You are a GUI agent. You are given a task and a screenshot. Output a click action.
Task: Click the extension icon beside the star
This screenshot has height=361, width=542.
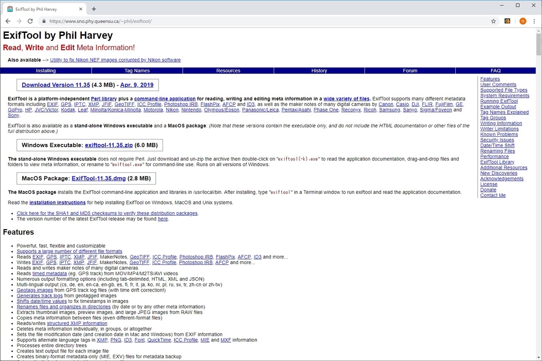[508, 21]
